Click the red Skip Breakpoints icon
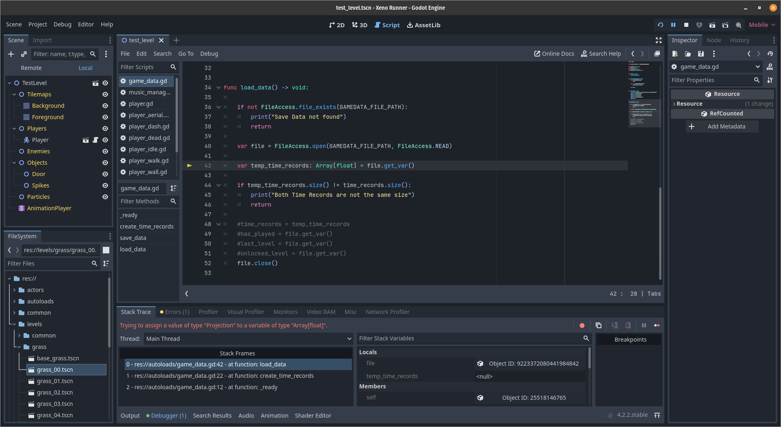 582,325
